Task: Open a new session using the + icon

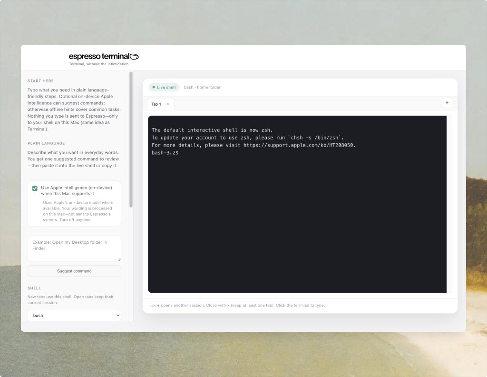Action: (447, 103)
